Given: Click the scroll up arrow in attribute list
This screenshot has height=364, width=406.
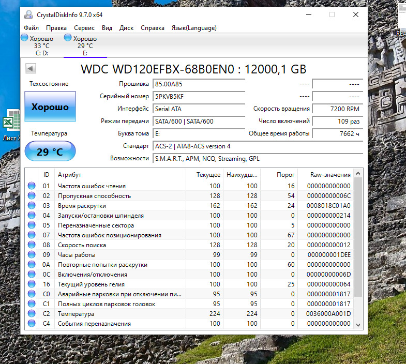Looking at the screenshot, I should point(358,175).
